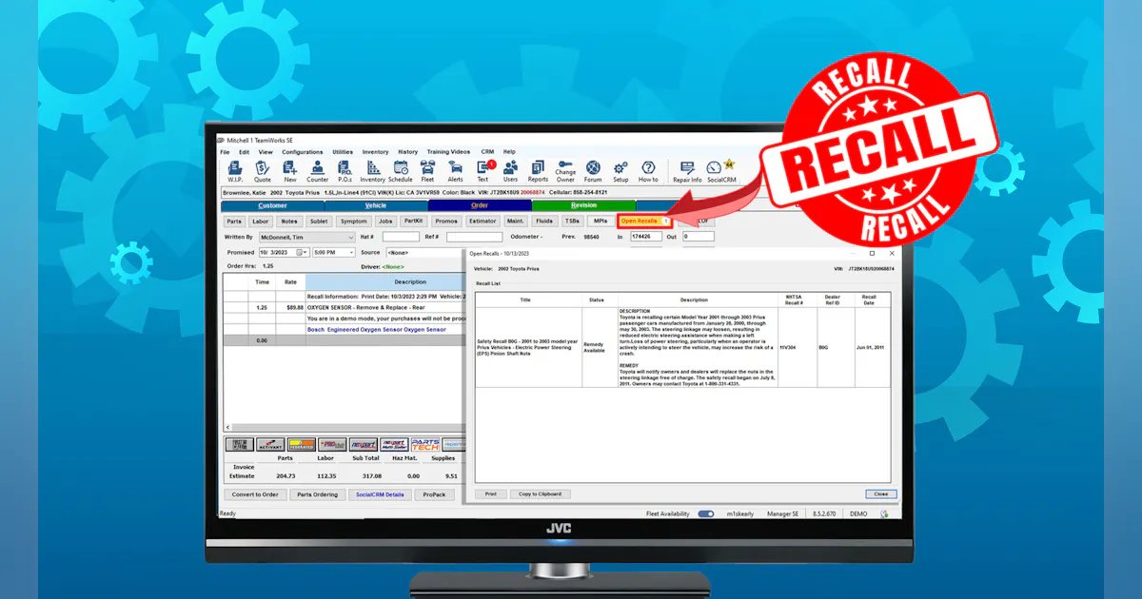Click the Fleet toolbar icon

pyautogui.click(x=427, y=171)
